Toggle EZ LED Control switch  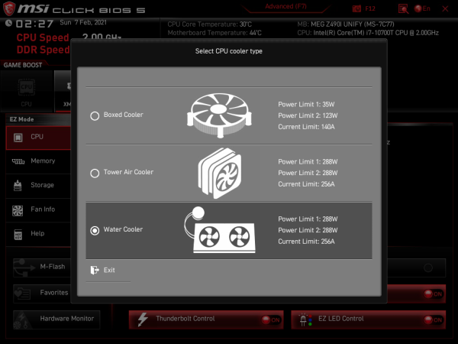point(433,320)
